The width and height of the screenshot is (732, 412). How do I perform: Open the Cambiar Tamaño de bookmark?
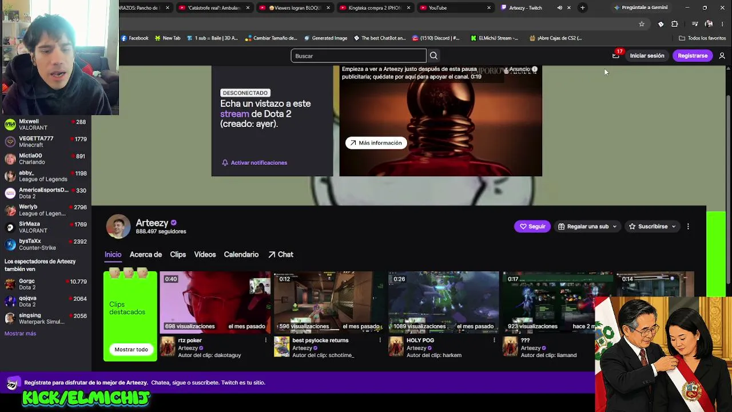point(272,38)
